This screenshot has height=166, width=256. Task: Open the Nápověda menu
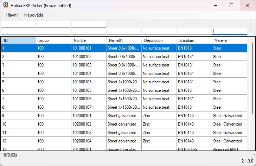(34, 15)
